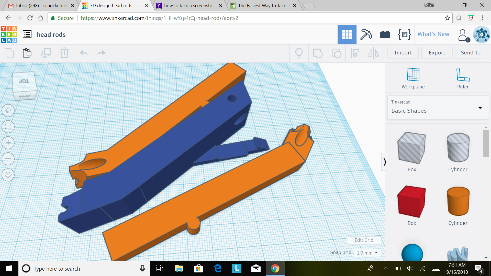Image resolution: width=491 pixels, height=276 pixels.
Task: Toggle Show All lightbulb icon
Action: [299, 53]
